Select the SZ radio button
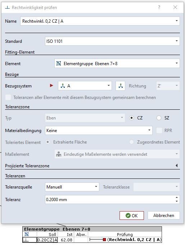 pyautogui.click(x=159, y=118)
